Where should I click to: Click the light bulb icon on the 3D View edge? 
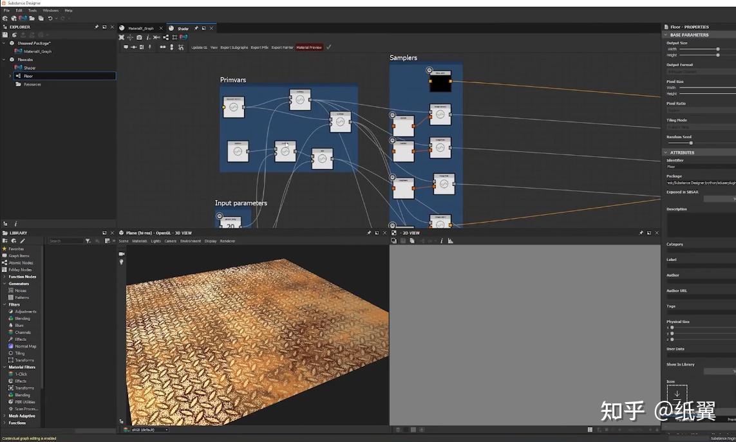121,261
